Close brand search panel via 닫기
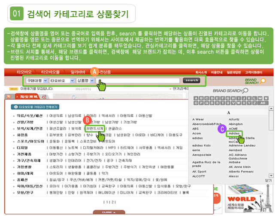The width and height of the screenshot is (276, 216). click(x=268, y=181)
